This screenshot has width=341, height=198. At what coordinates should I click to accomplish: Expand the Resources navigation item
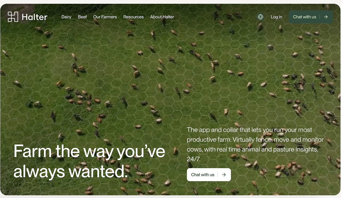pos(133,17)
